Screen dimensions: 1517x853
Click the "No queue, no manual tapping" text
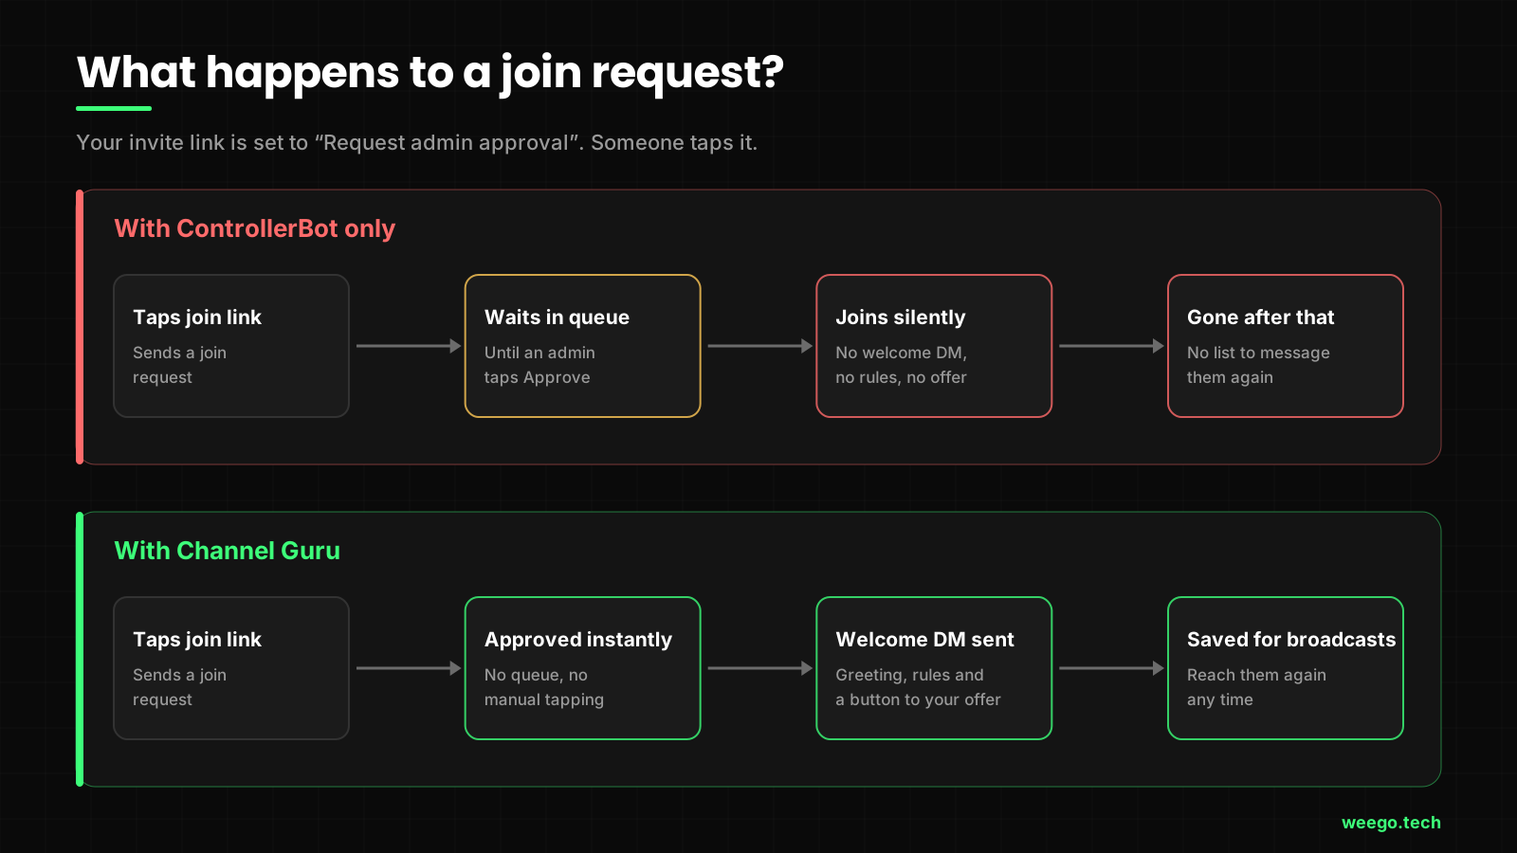pos(544,687)
